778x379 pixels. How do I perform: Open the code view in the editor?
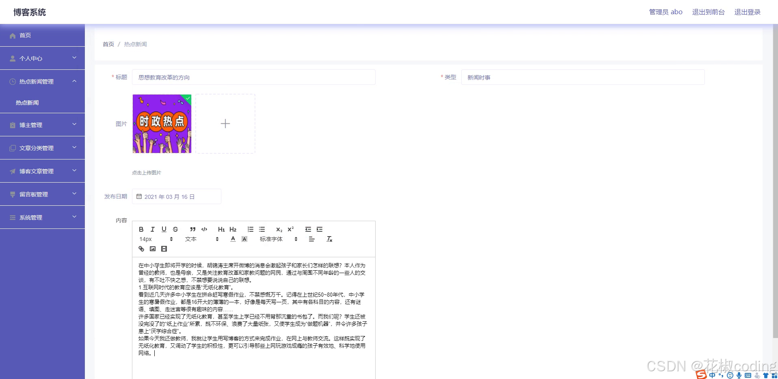(204, 229)
